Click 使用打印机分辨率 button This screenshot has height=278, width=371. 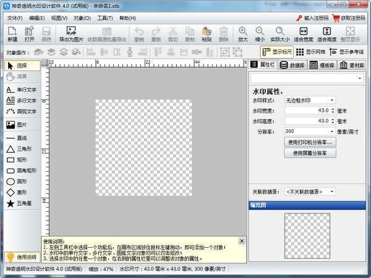[x=310, y=142]
